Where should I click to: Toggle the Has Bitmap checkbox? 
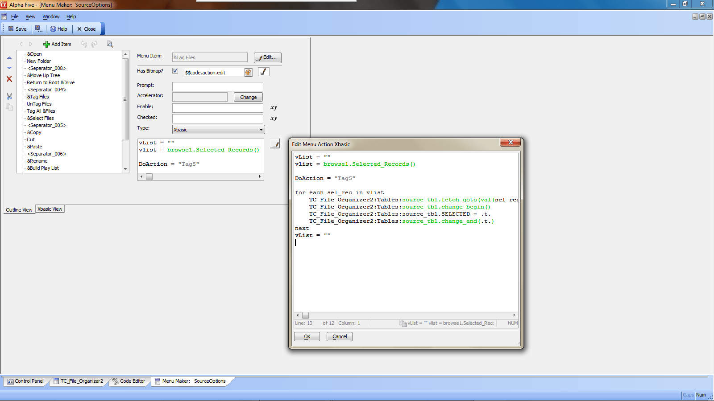tap(175, 70)
